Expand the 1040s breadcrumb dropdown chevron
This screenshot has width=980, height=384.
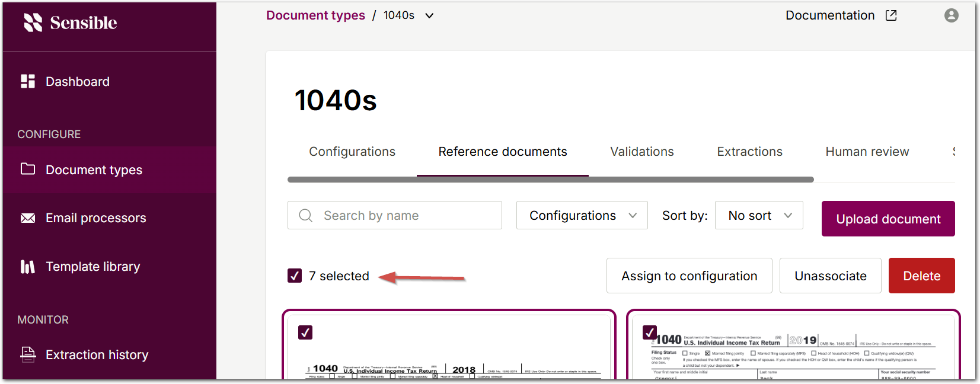click(x=429, y=16)
